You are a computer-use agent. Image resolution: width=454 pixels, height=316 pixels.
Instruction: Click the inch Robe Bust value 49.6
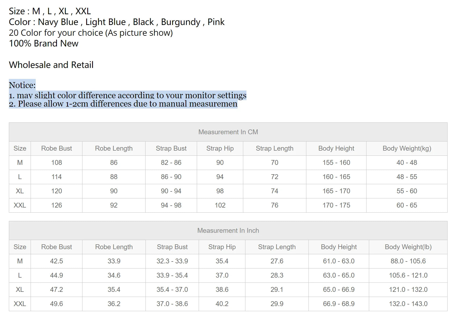56,304
